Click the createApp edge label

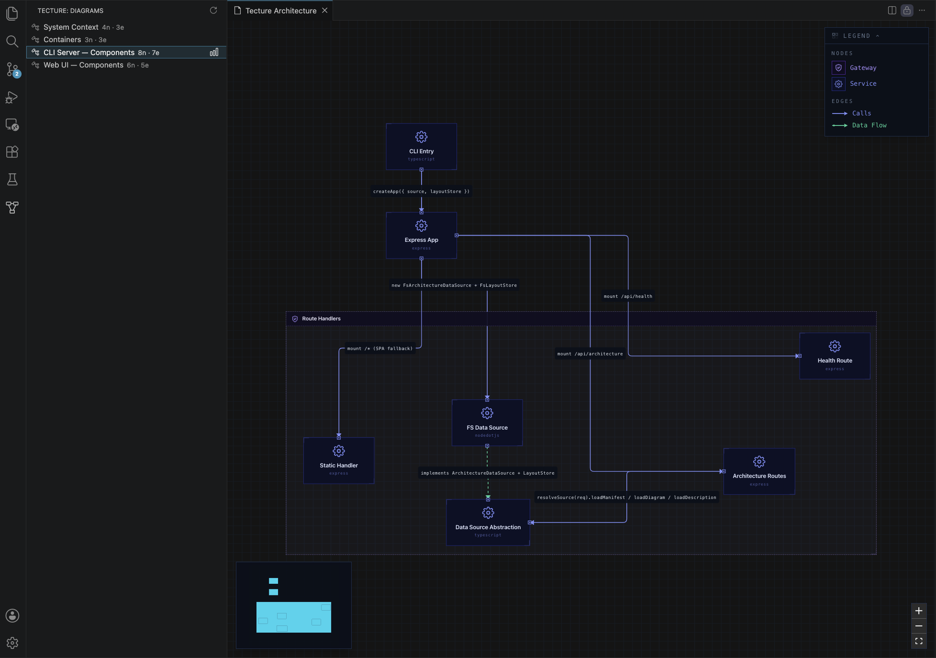click(421, 192)
